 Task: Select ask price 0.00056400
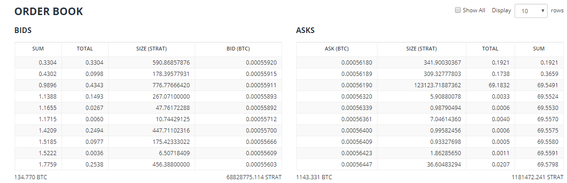click(x=357, y=131)
